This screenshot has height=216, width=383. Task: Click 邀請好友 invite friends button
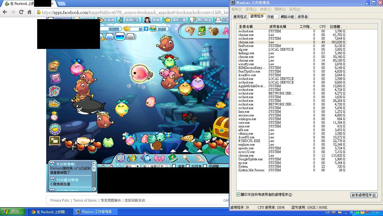tap(129, 20)
